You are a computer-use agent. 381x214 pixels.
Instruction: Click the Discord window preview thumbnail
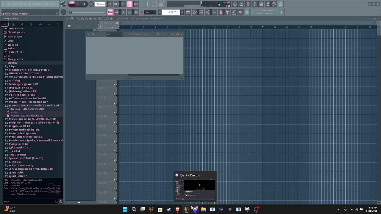(x=195, y=190)
